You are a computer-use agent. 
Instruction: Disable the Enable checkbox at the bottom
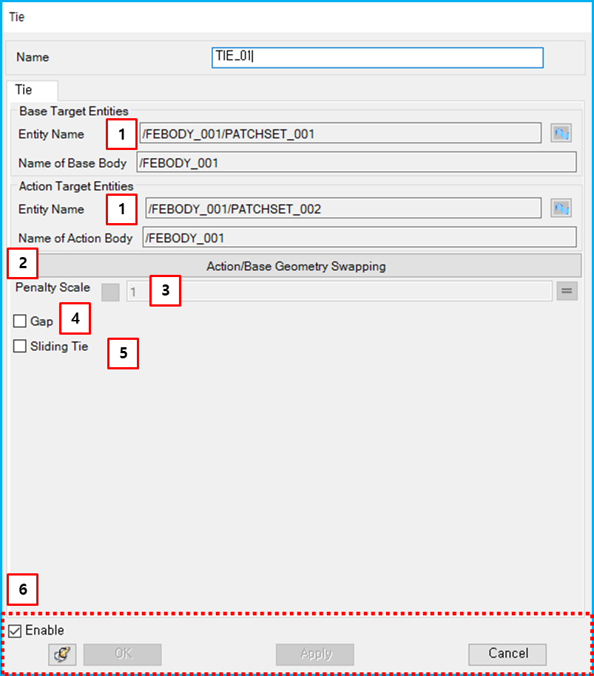15,630
